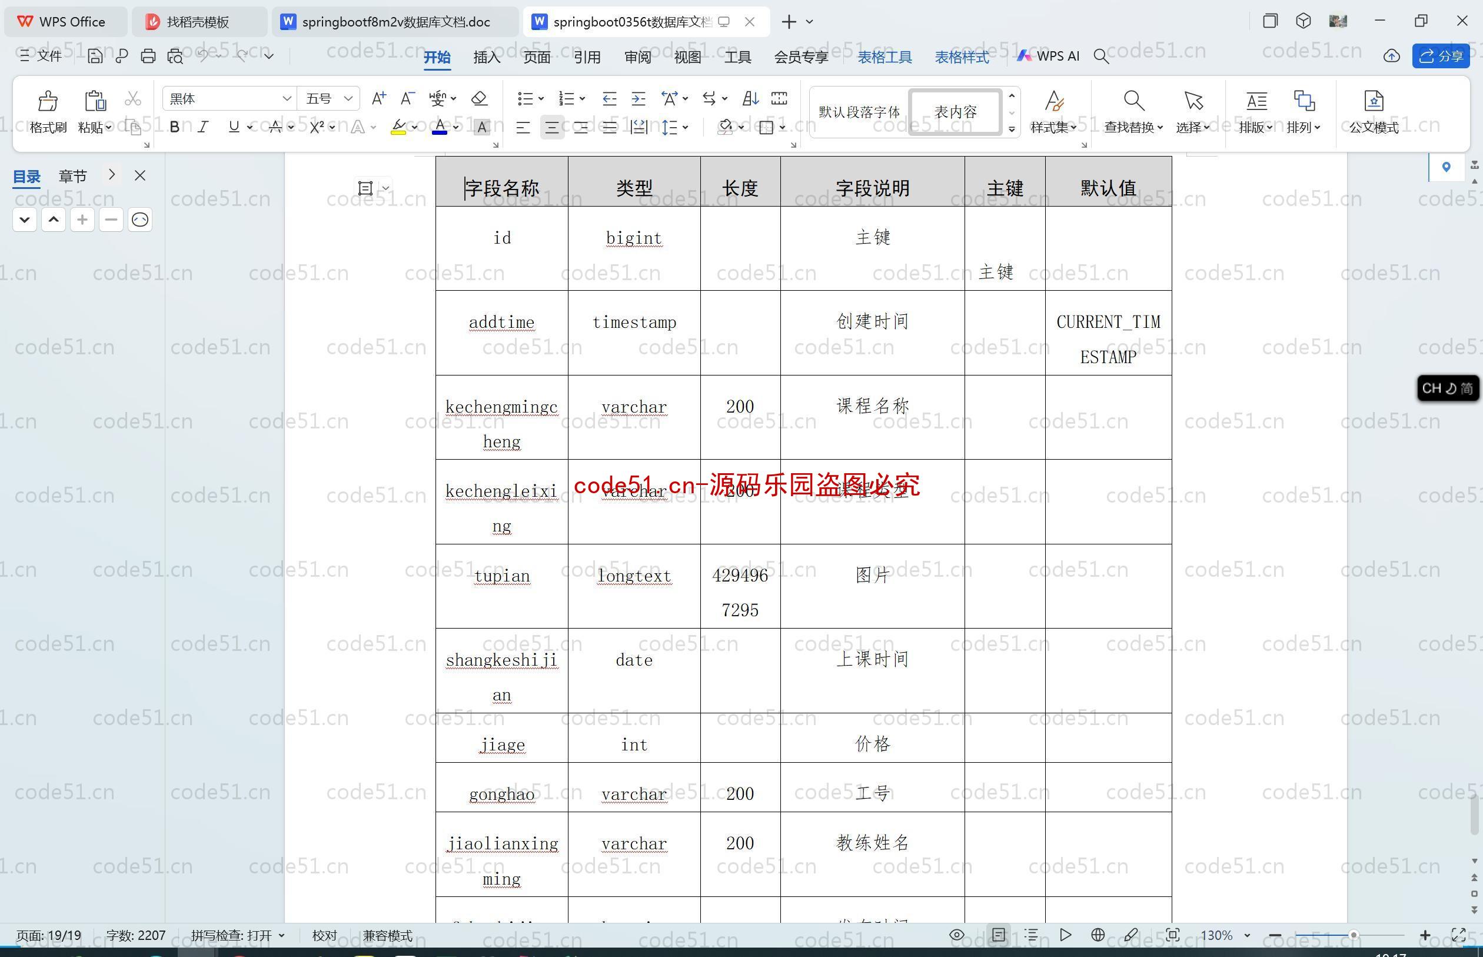The height and width of the screenshot is (957, 1483).
Task: Toggle page layout view in status bar
Action: click(999, 935)
